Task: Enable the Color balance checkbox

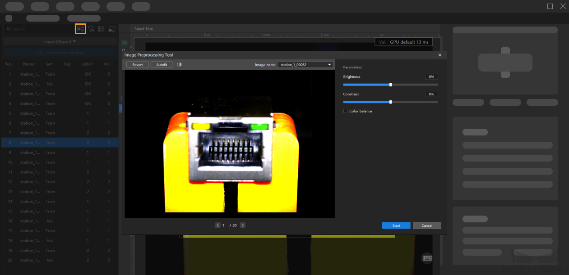Action: (346, 111)
